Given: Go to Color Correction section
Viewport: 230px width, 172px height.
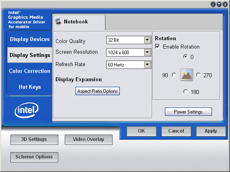Looking at the screenshot, I should coord(30,71).
